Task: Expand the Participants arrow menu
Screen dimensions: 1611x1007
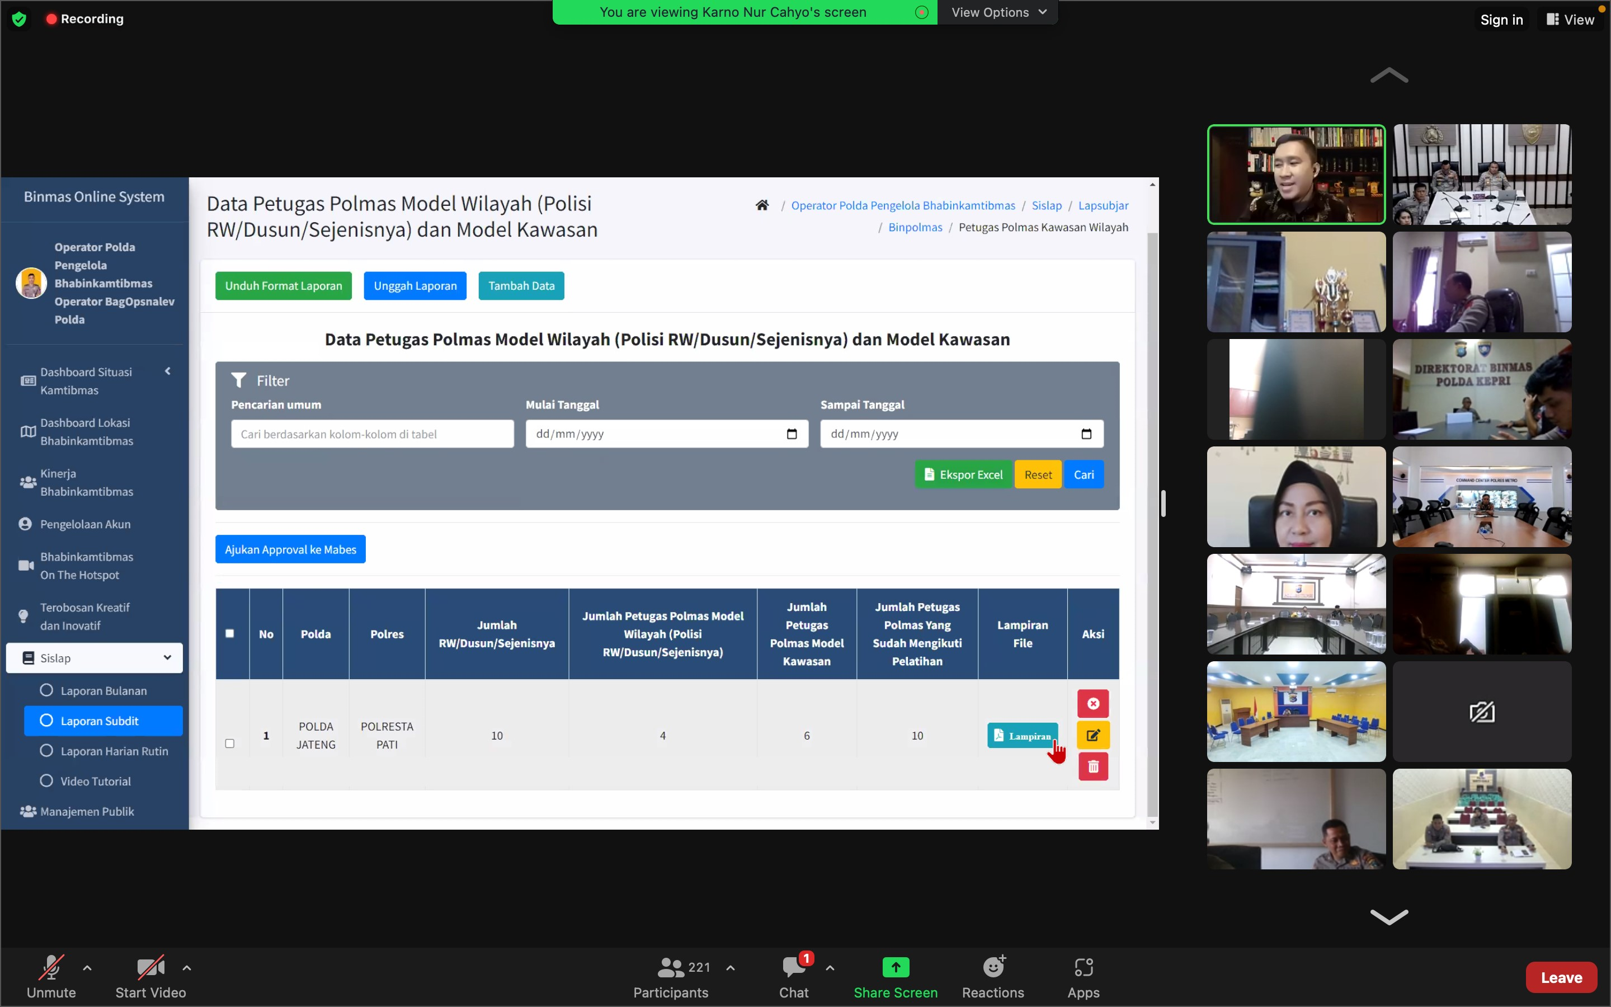Action: [x=731, y=968]
